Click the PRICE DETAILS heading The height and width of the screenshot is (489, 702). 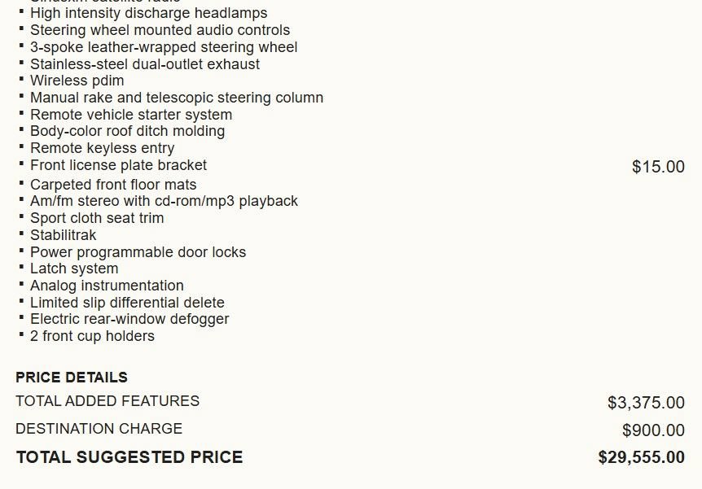click(72, 378)
